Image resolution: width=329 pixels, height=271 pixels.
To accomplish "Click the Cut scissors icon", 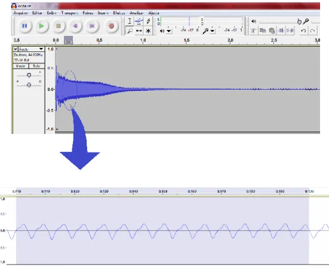I will 253,31.
